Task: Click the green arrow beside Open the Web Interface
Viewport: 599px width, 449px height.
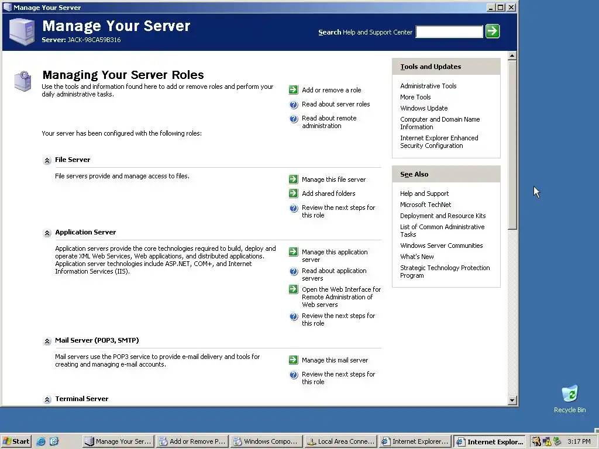Action: click(294, 289)
